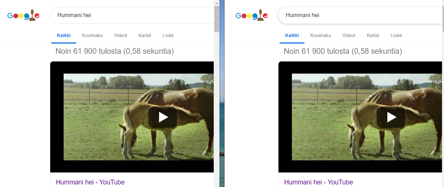Expand the Lisää menu in right window
Viewport: 444px width, 187px height.
tap(396, 36)
